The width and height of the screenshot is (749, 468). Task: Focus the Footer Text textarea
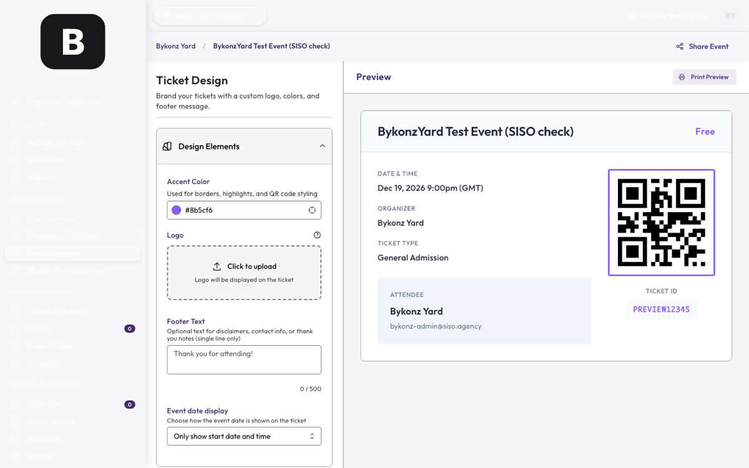[244, 360]
